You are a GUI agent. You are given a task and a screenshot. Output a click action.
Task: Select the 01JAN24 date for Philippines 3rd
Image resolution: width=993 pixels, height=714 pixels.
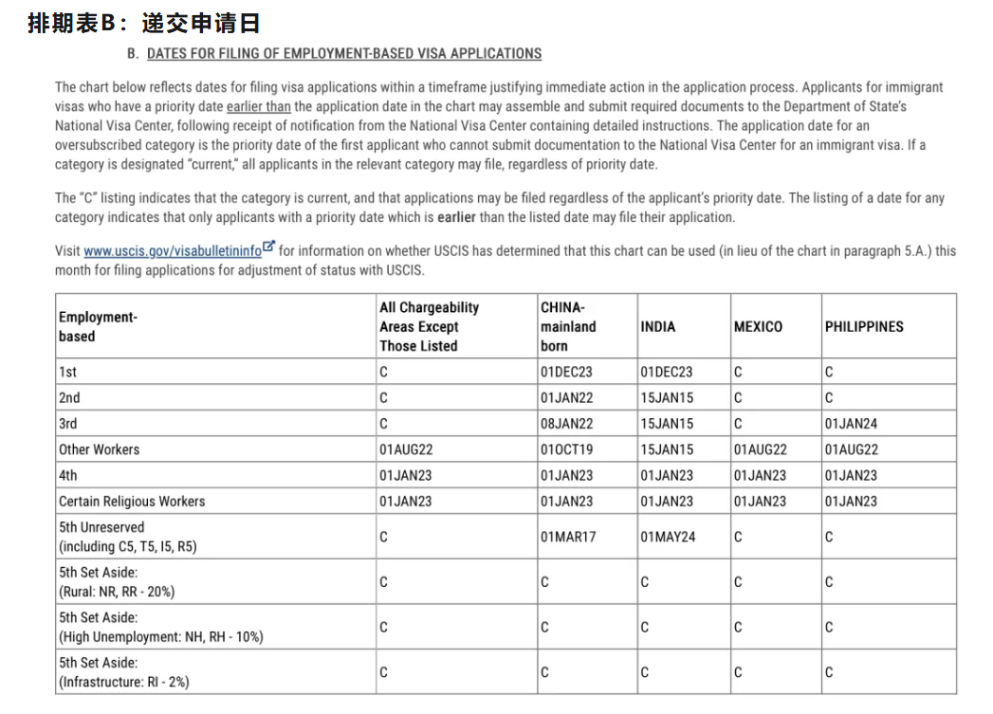tap(851, 424)
